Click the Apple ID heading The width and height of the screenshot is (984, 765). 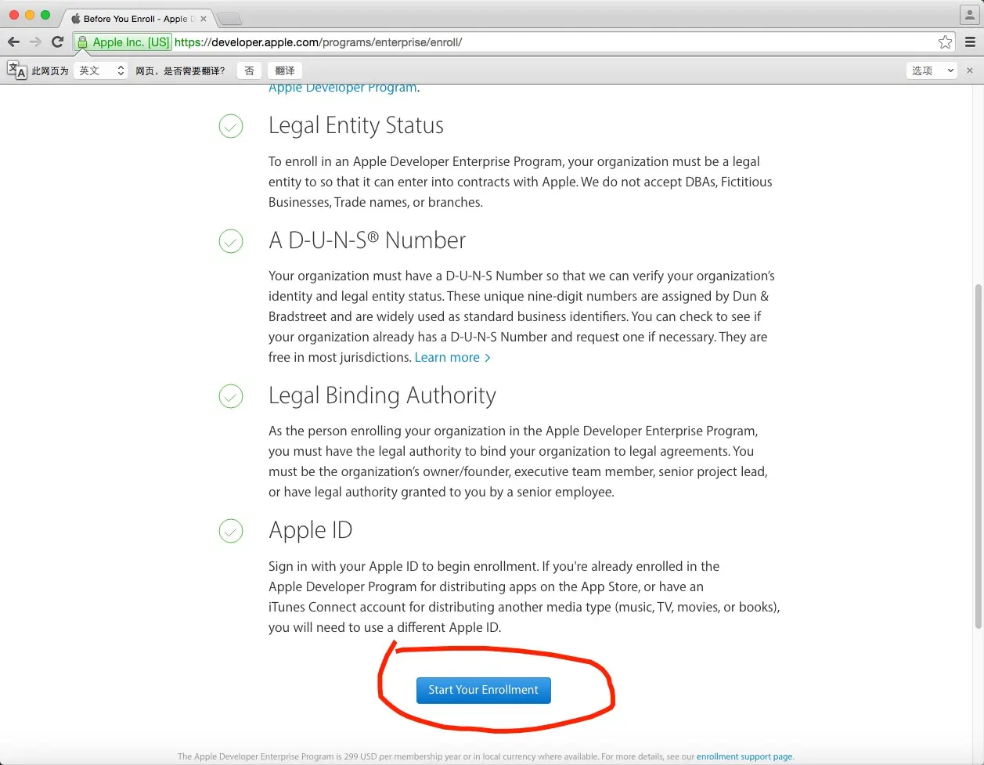coord(311,530)
